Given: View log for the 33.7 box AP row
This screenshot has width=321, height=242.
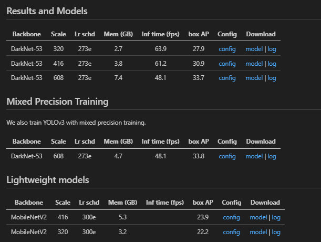Looking at the screenshot, I should tap(272, 78).
